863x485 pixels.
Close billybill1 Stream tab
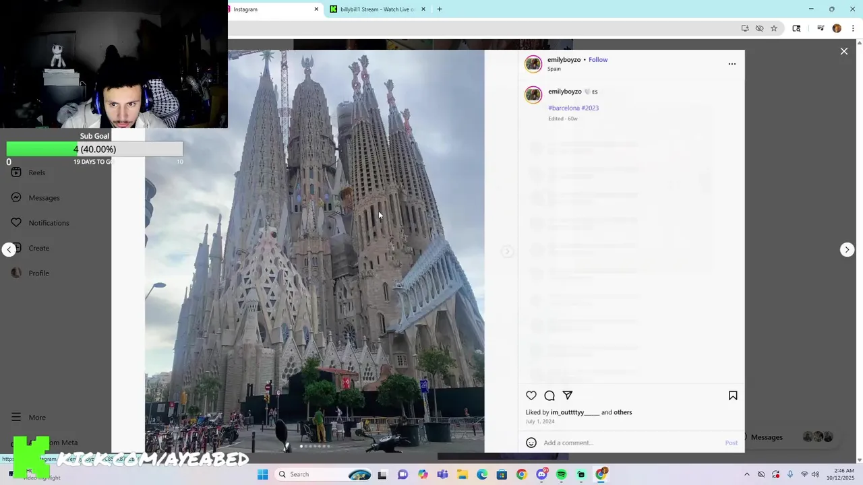pos(423,9)
